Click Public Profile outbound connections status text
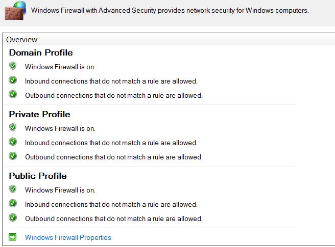 tap(113, 218)
